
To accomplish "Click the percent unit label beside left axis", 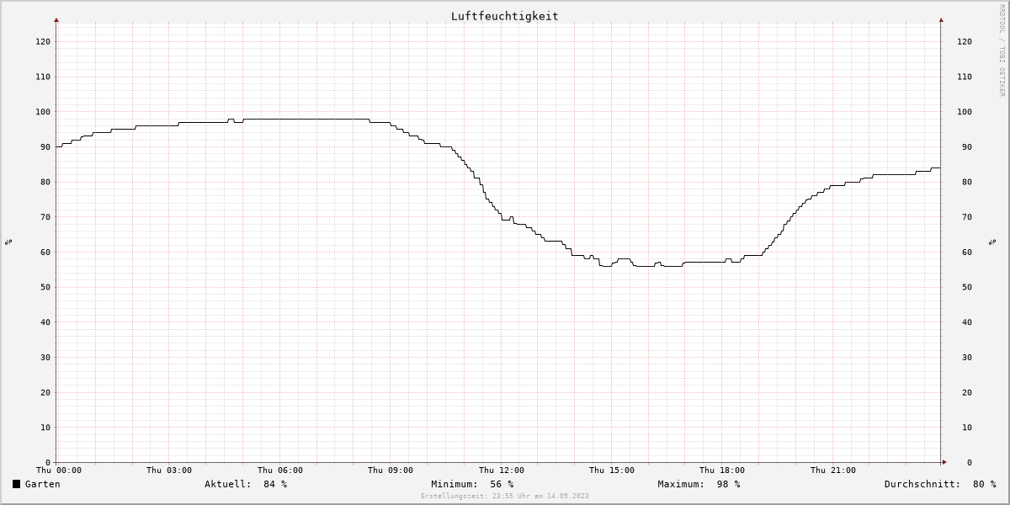I will pos(8,242).
